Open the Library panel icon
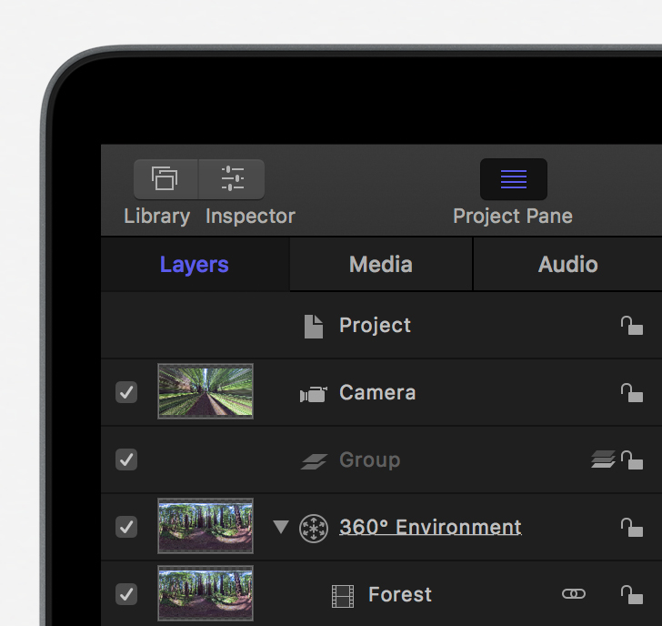The width and height of the screenshot is (662, 626). [165, 179]
